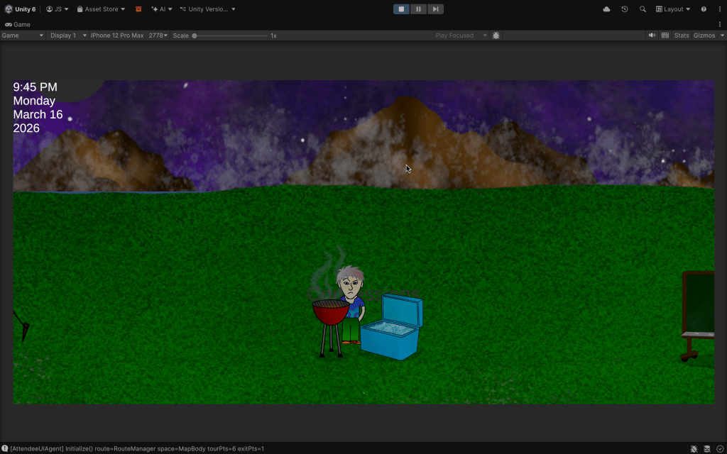The width and height of the screenshot is (727, 454).
Task: Step forward one frame
Action: pyautogui.click(x=435, y=9)
